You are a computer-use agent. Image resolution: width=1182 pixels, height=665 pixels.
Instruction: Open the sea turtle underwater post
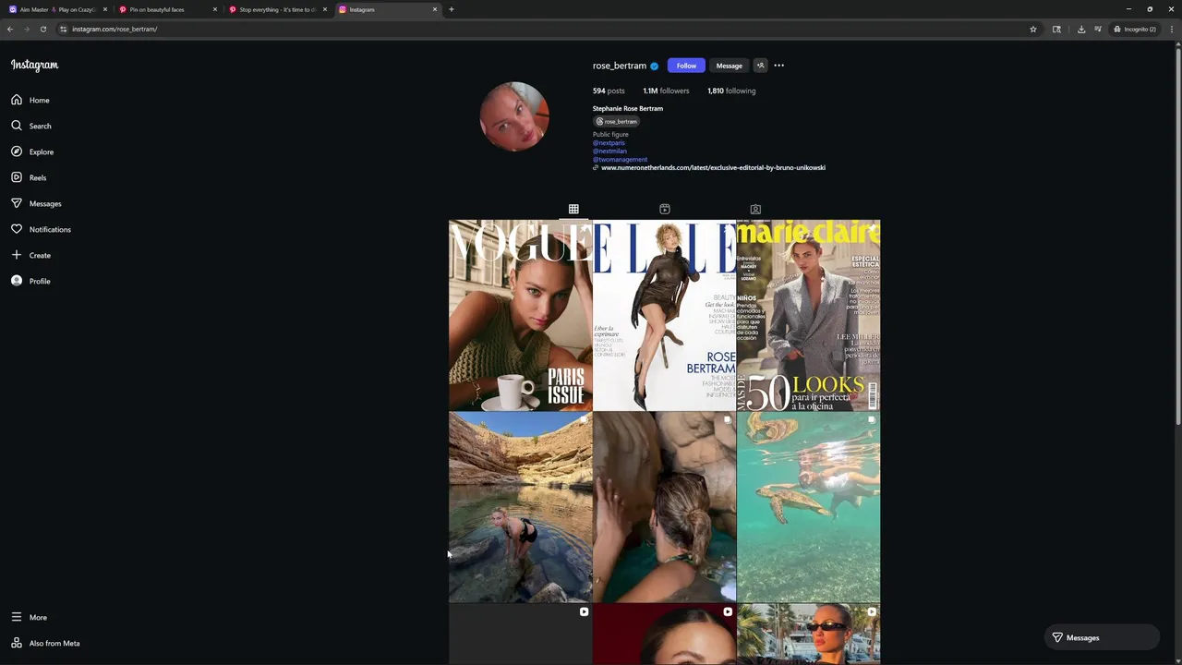pos(808,507)
